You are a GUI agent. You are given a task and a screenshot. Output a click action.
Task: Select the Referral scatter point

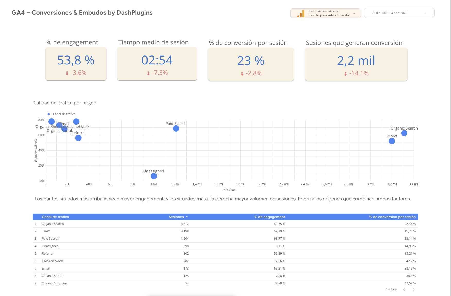(78, 138)
